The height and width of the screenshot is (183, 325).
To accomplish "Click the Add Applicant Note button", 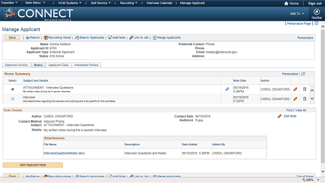I will coord(32,165).
